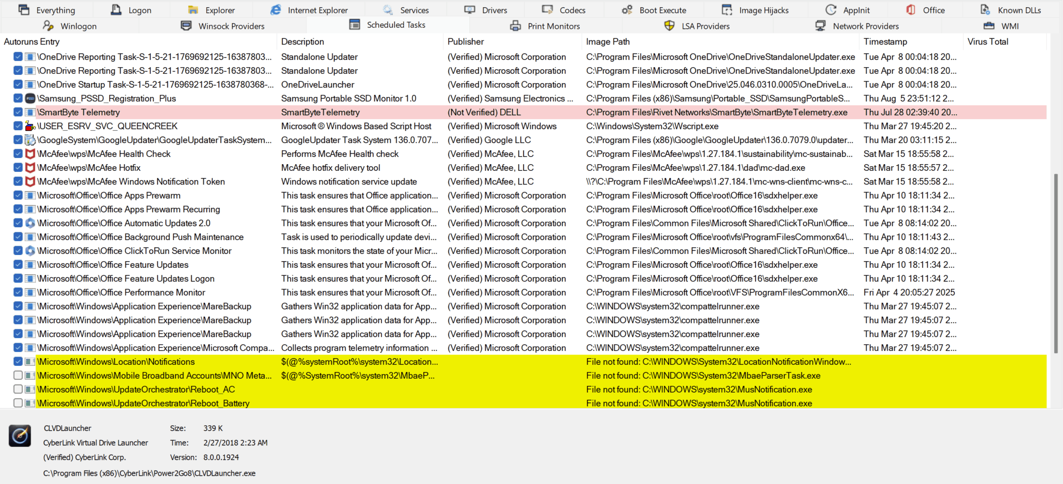The image size is (1063, 484).
Task: Click McAfee Windows Notification Token icon
Action: 30,181
